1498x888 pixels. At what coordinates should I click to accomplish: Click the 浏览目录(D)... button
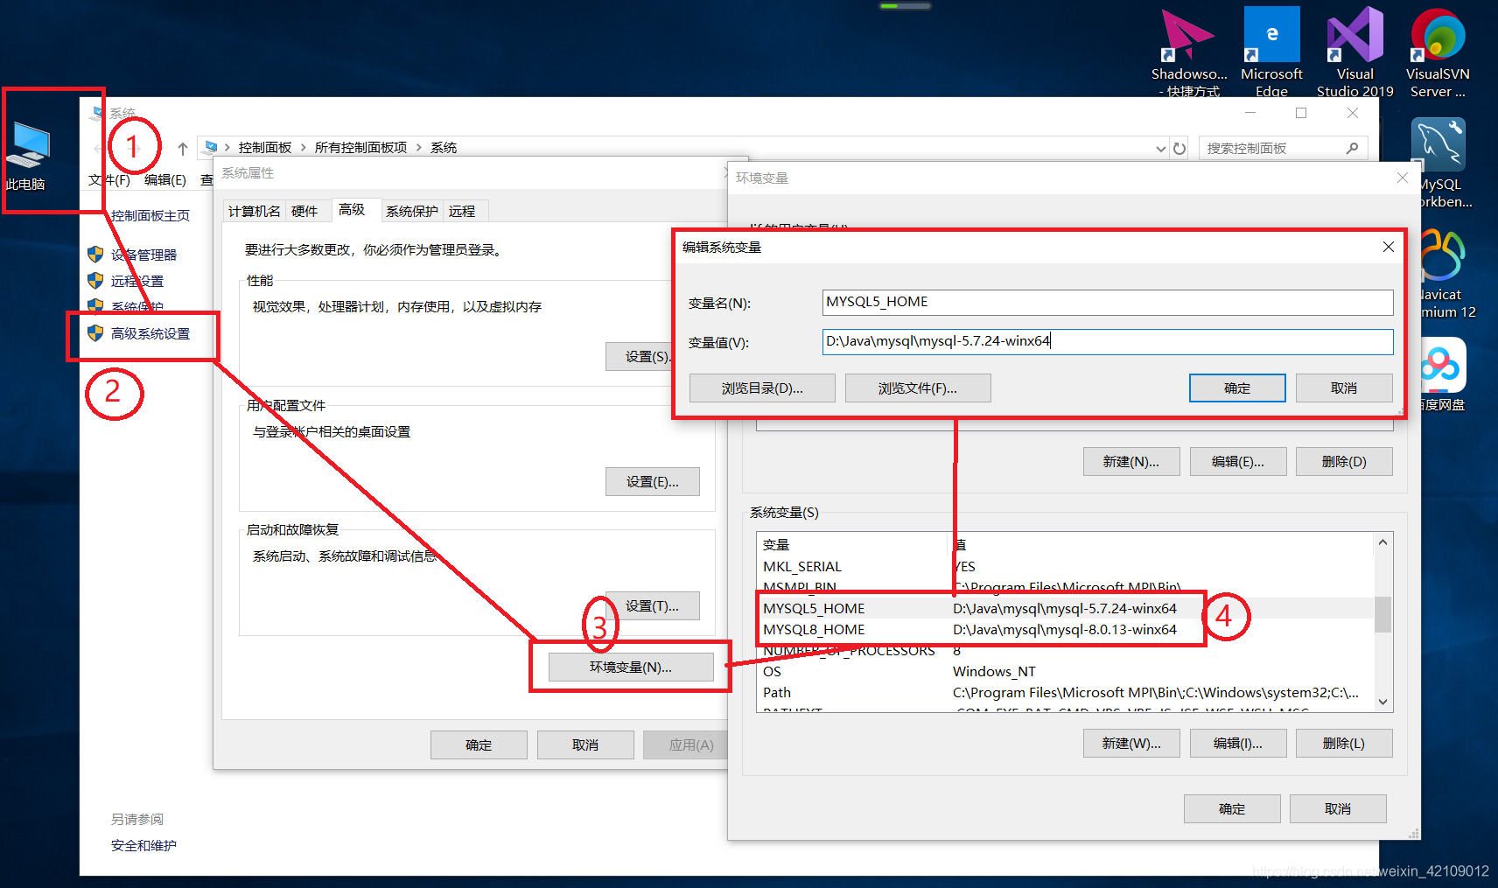tap(762, 388)
